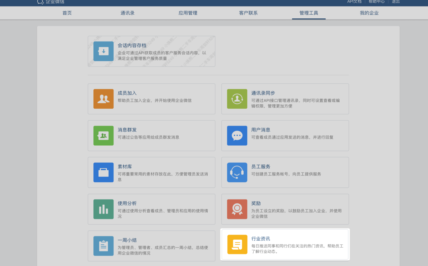Click the description starting 可通过使用分析查看成员
The height and width of the screenshot is (266, 428).
163,214
